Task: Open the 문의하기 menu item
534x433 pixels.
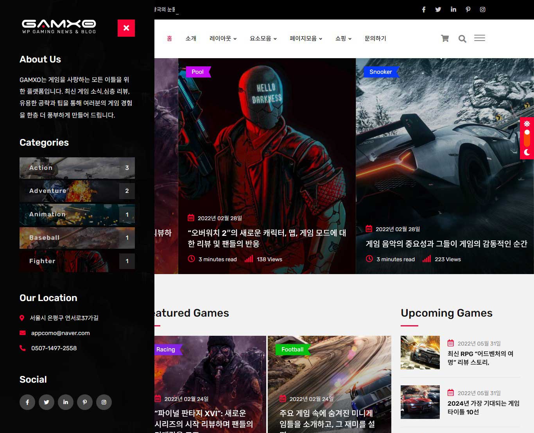Action: (x=375, y=38)
